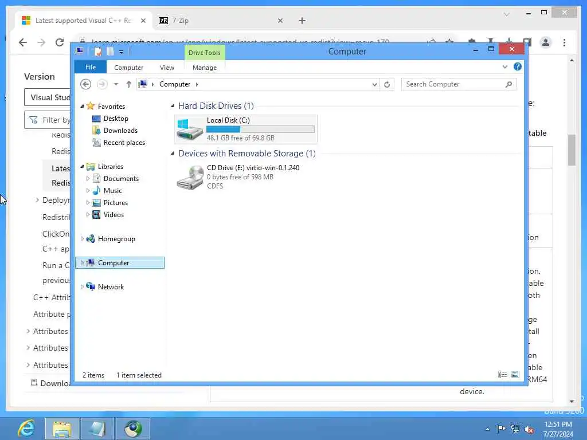Click the Local Disk (C:) usage bar
Screen dimensions: 587x440
[260, 129]
